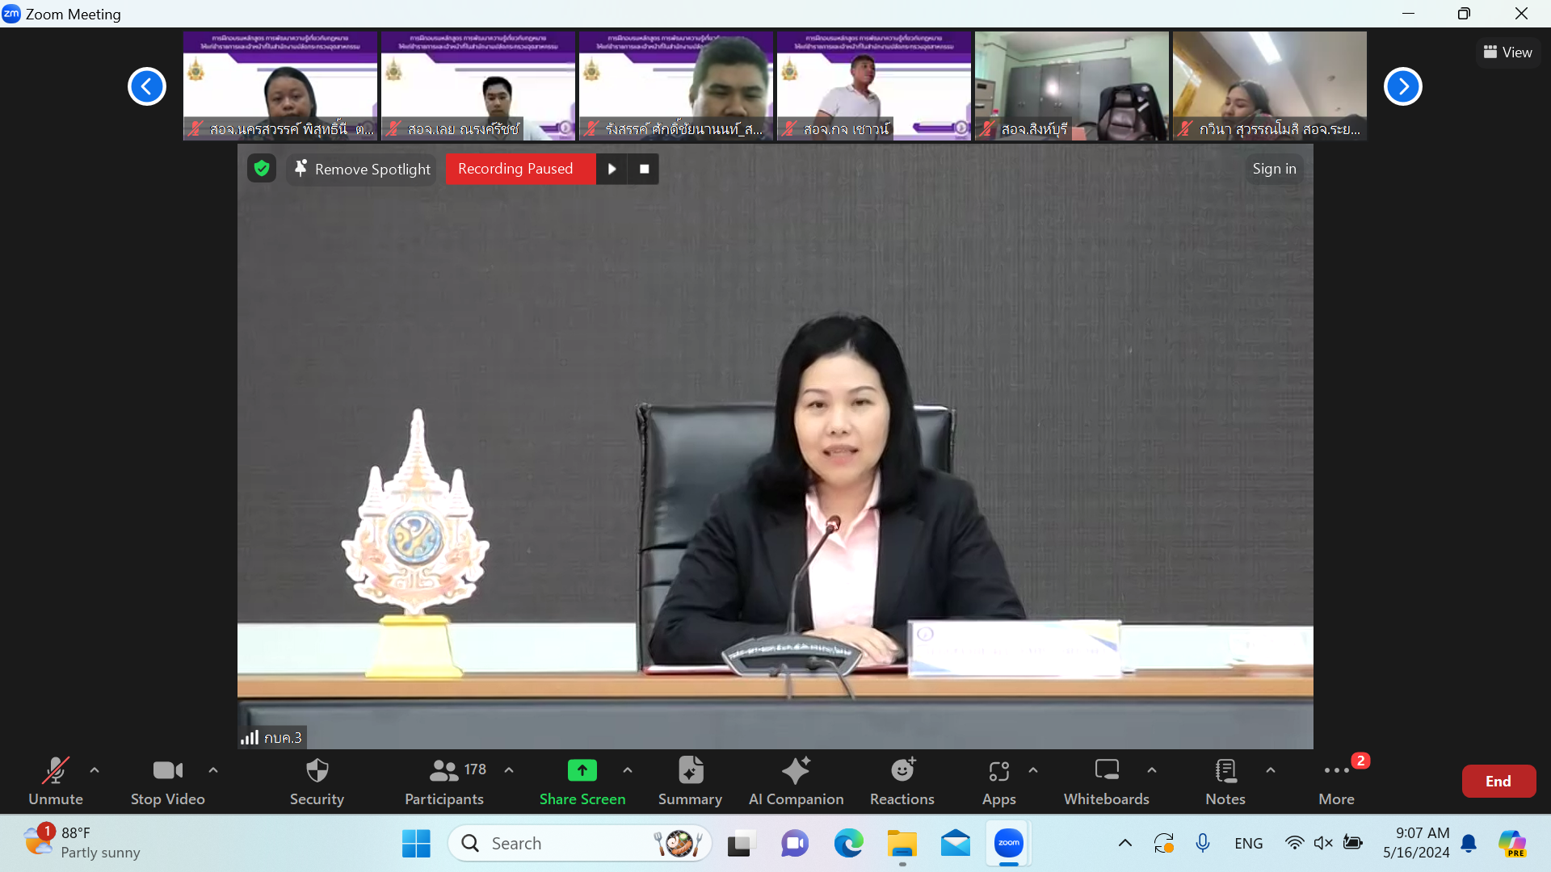Click the green Share Screen icon
The height and width of the screenshot is (872, 1551).
point(582,771)
